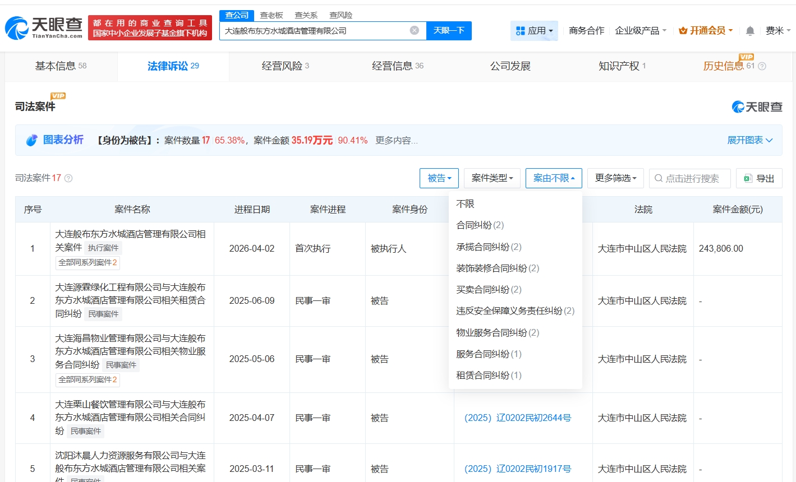Open 全部同系列案件 2 tag in row 3
796x482 pixels.
coord(88,379)
